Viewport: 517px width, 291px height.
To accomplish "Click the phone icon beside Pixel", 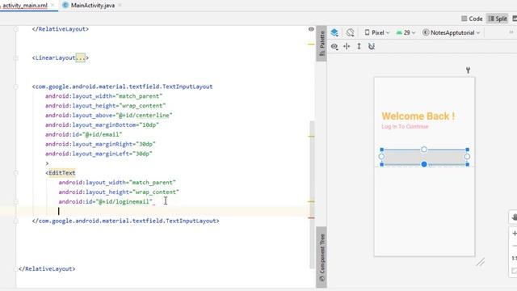I will coord(367,32).
